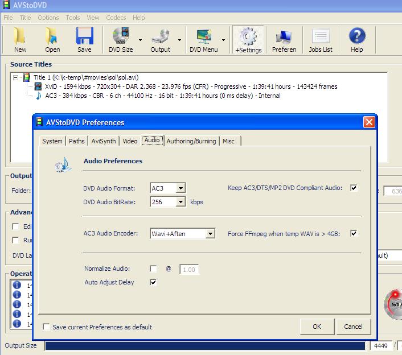Click the AVStoDVD app icon in title bar
The width and height of the screenshot is (402, 355).
(x=6, y=5)
